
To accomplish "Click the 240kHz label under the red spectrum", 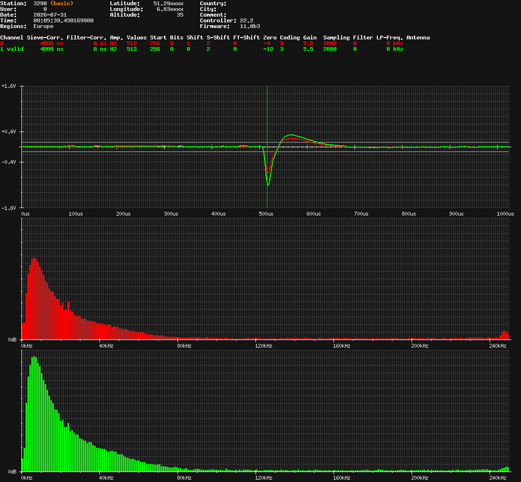I will (498, 346).
